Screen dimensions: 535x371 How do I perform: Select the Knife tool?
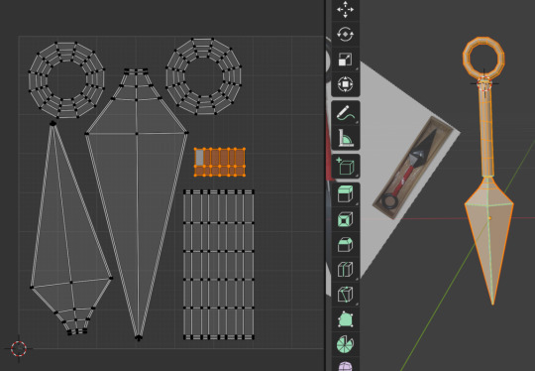point(346,295)
